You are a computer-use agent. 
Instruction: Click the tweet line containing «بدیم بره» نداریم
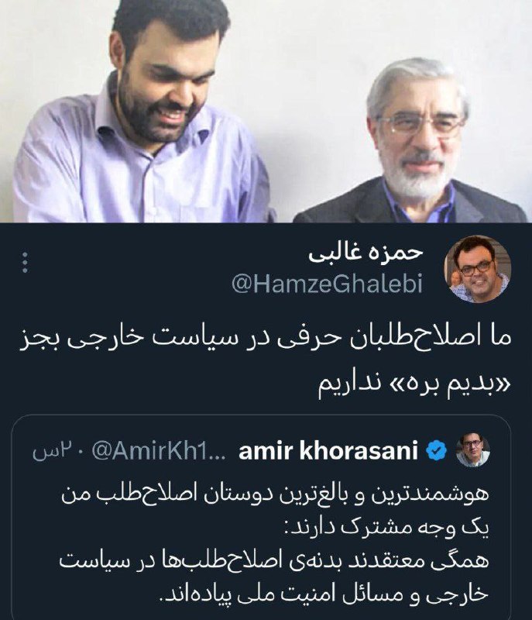click(415, 382)
